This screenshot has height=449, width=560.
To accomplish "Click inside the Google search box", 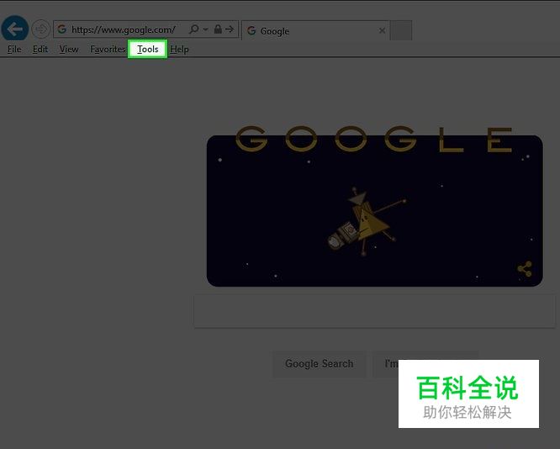I will point(374,311).
